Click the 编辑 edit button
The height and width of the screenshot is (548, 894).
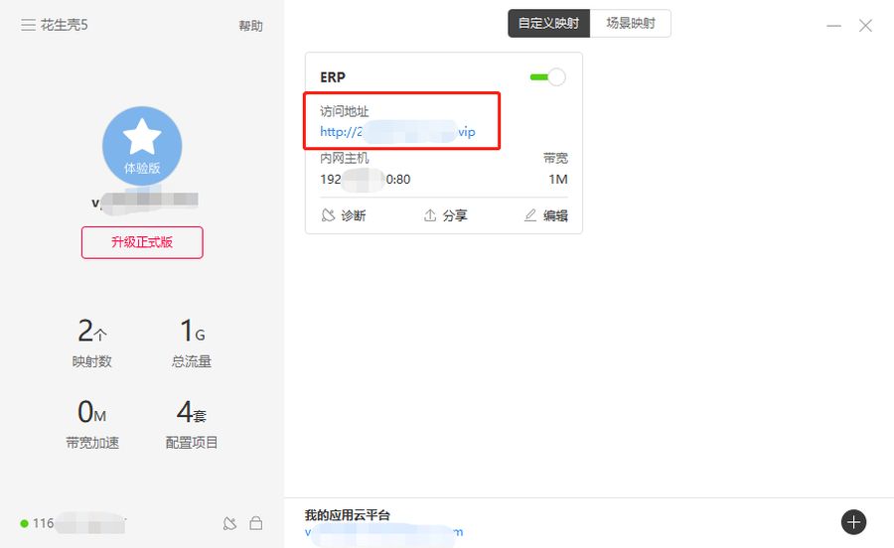545,215
